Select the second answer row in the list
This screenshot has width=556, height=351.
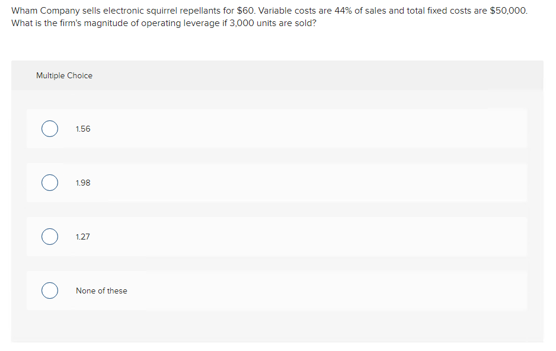[x=276, y=183]
